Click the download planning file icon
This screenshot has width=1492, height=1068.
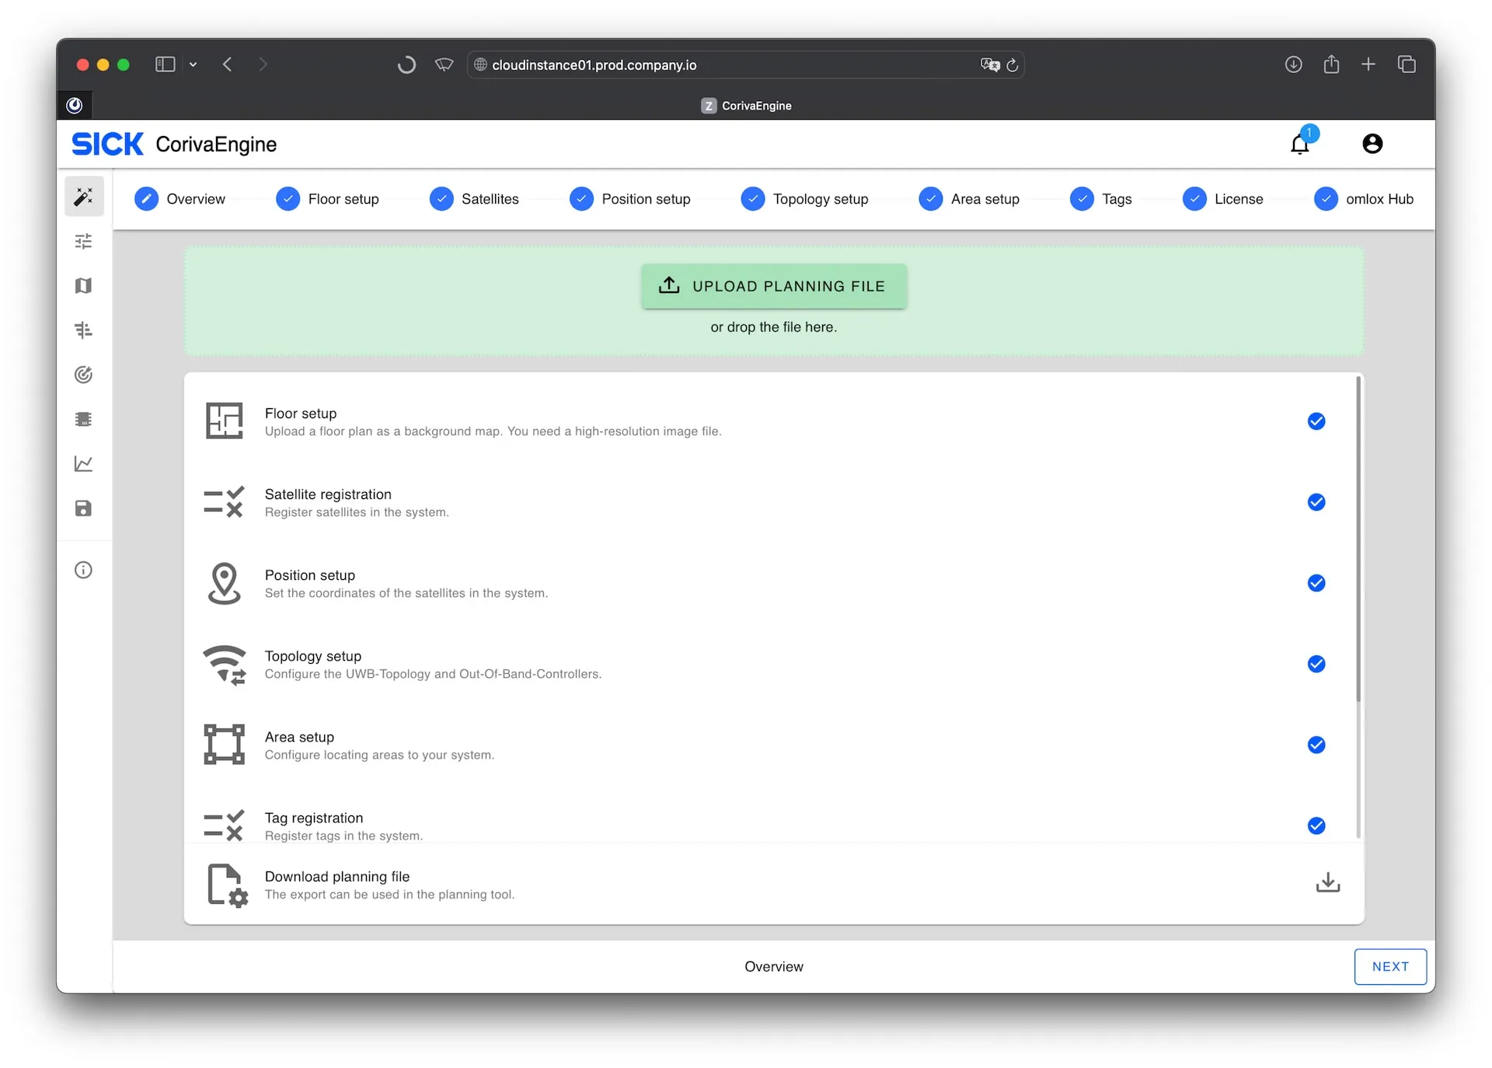[1327, 883]
